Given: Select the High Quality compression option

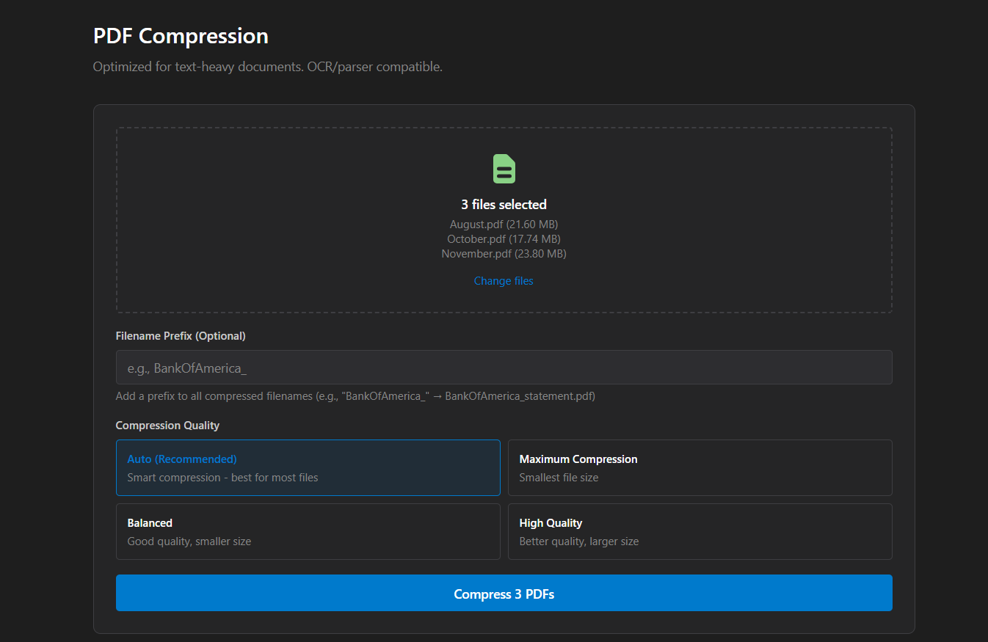Looking at the screenshot, I should point(700,531).
